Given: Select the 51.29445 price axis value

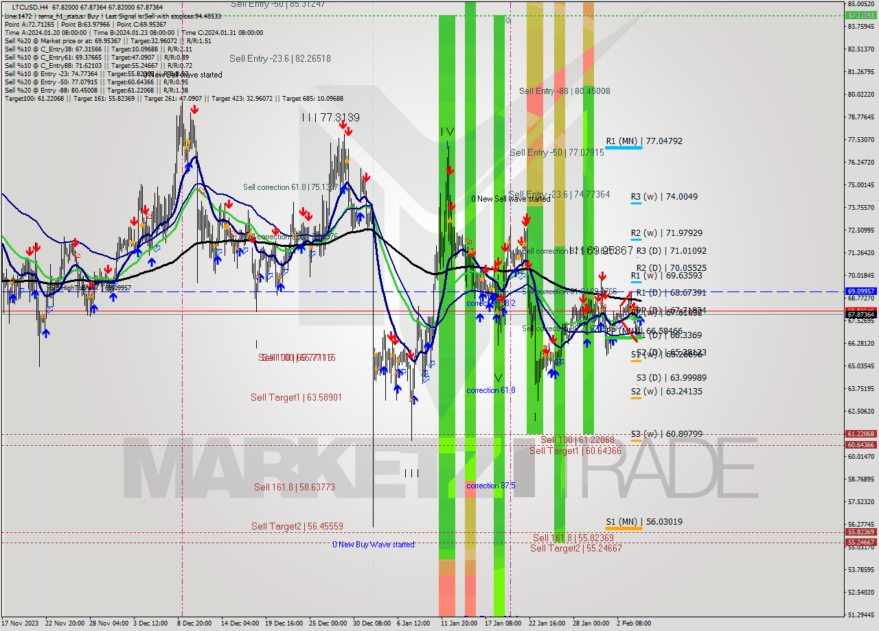Looking at the screenshot, I should (x=861, y=615).
